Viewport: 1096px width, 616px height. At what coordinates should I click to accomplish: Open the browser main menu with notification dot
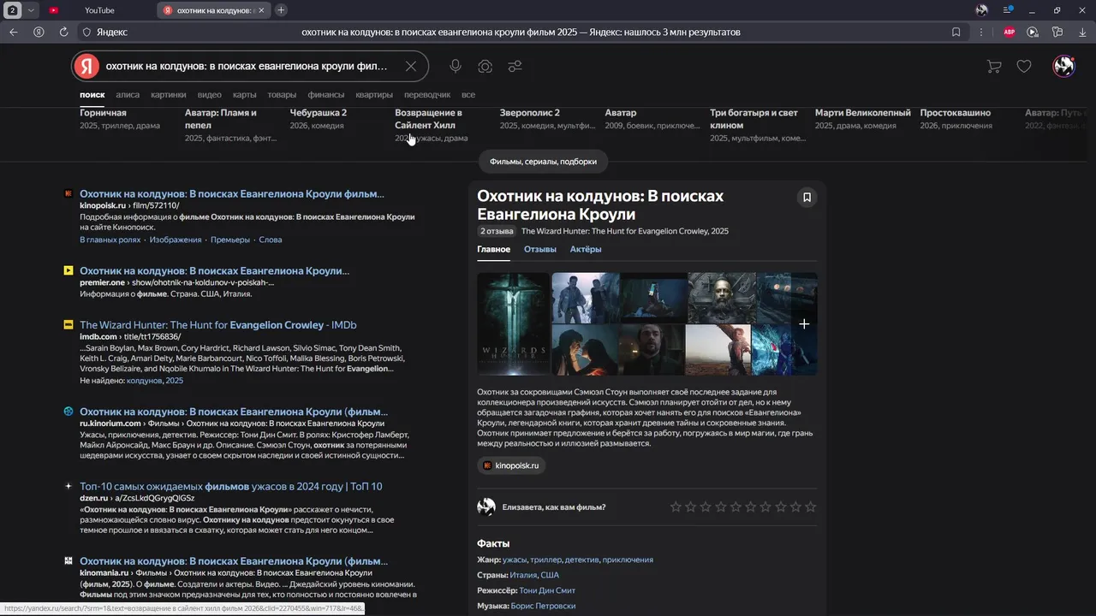pyautogui.click(x=1008, y=10)
